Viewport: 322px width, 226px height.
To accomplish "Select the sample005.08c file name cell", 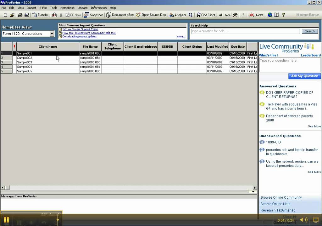I will tap(90, 71).
